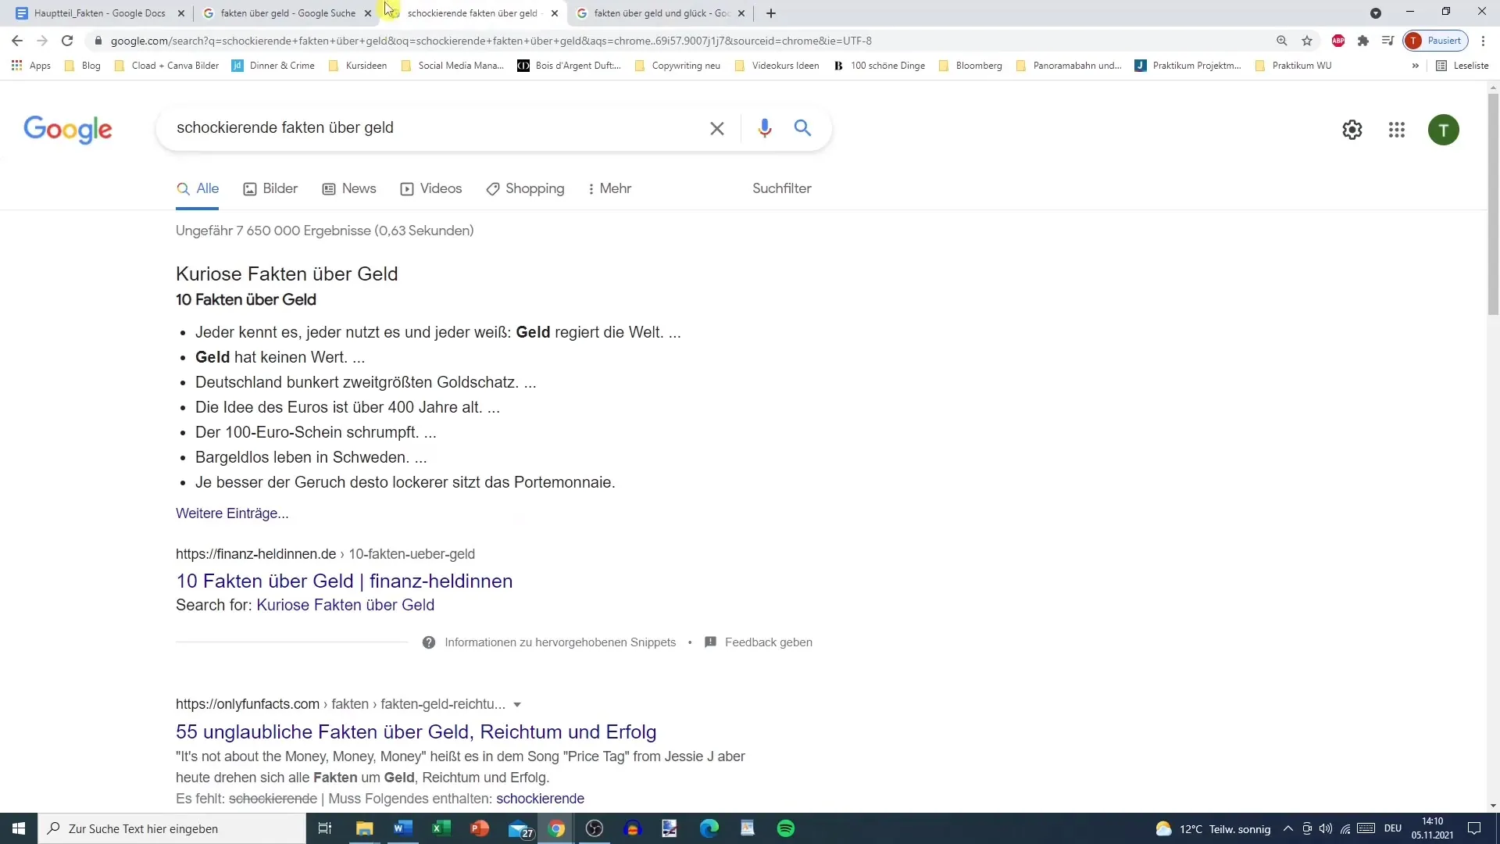Screen dimensions: 1500x844
Task: Open the fakten über geld tab
Action: coord(287,13)
